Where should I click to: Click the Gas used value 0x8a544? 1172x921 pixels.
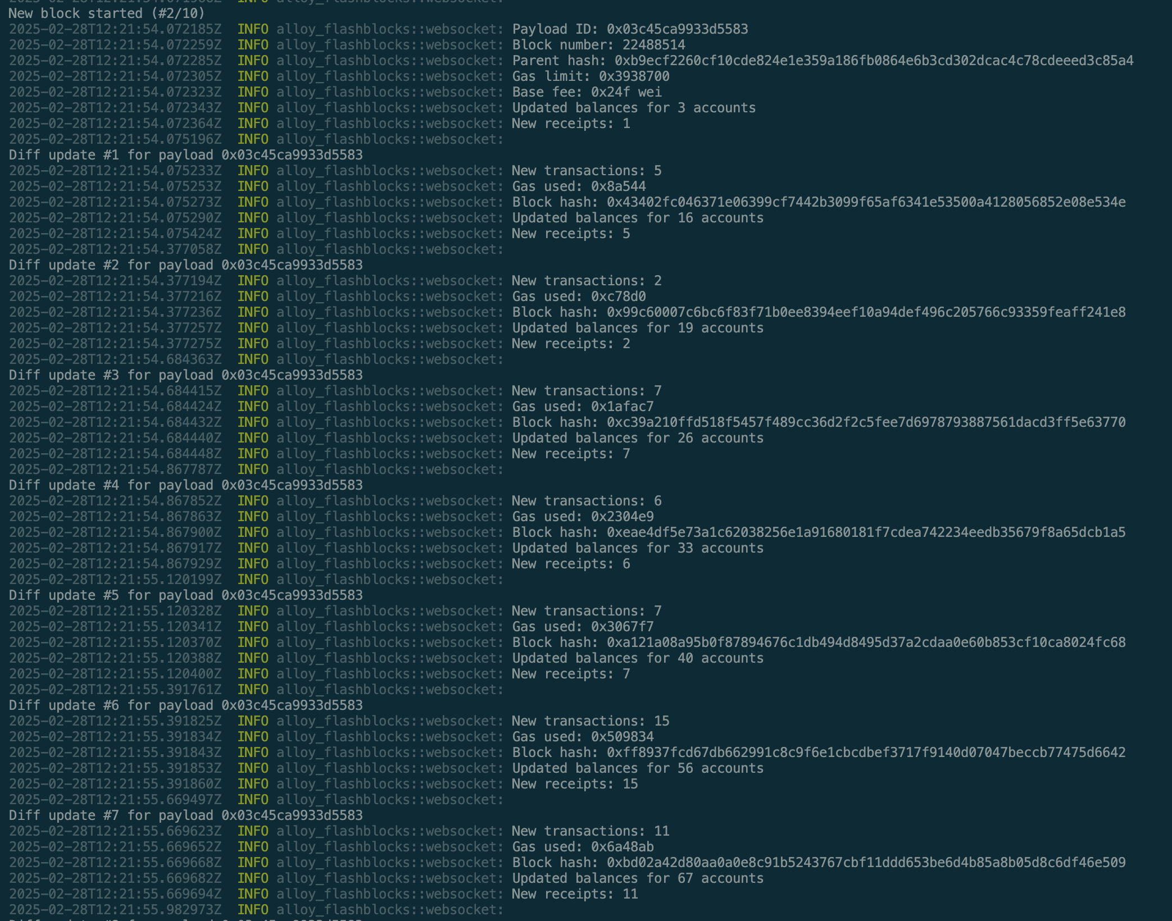coord(618,186)
